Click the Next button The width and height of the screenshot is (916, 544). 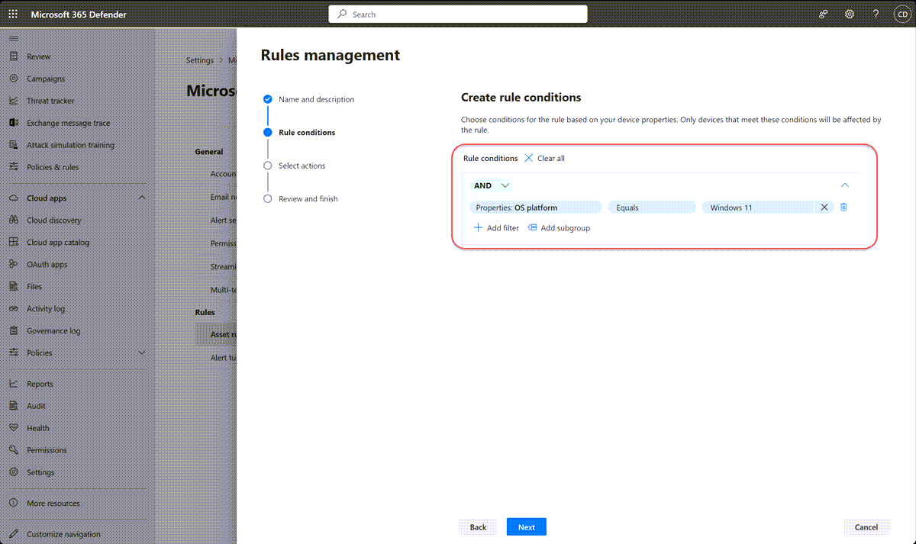(x=526, y=526)
